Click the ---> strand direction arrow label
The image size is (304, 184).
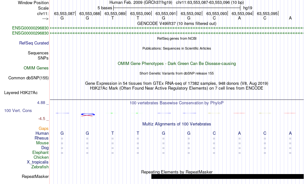(45, 19)
